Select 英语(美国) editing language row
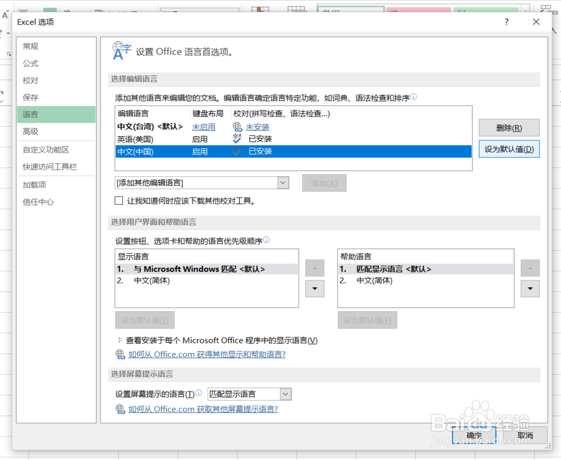 coord(293,139)
